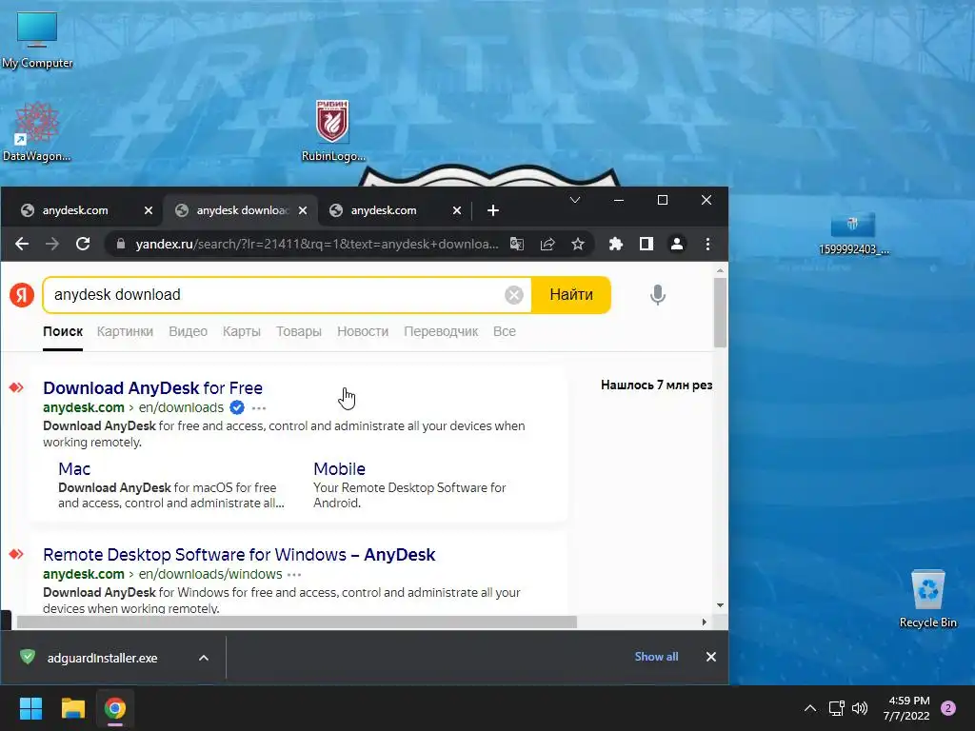Screen dimensions: 975x731
Task: Select the Поиск search tab
Action: click(x=63, y=332)
